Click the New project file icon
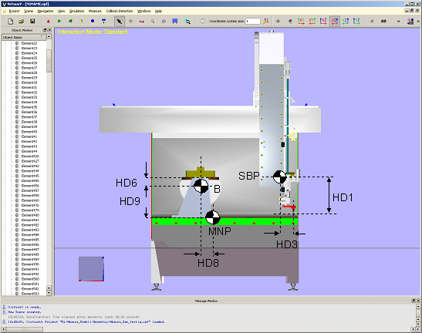This screenshot has height=333, width=422. click(11, 22)
